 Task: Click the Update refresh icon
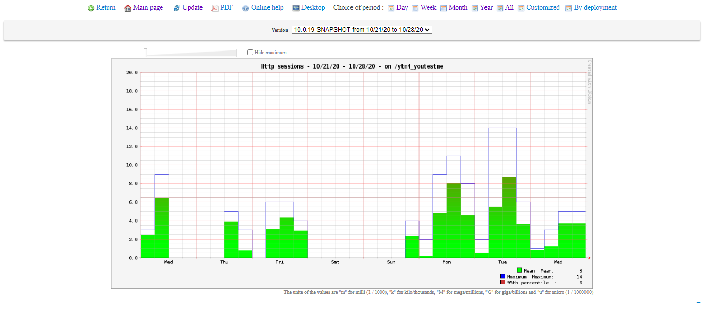point(177,8)
